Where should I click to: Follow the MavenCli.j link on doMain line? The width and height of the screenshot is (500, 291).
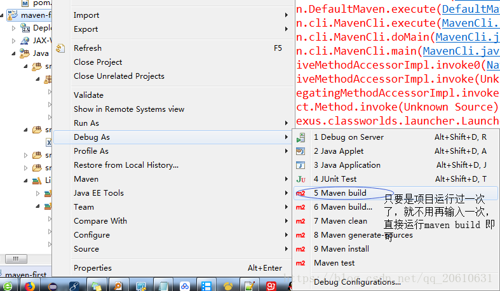click(x=468, y=37)
